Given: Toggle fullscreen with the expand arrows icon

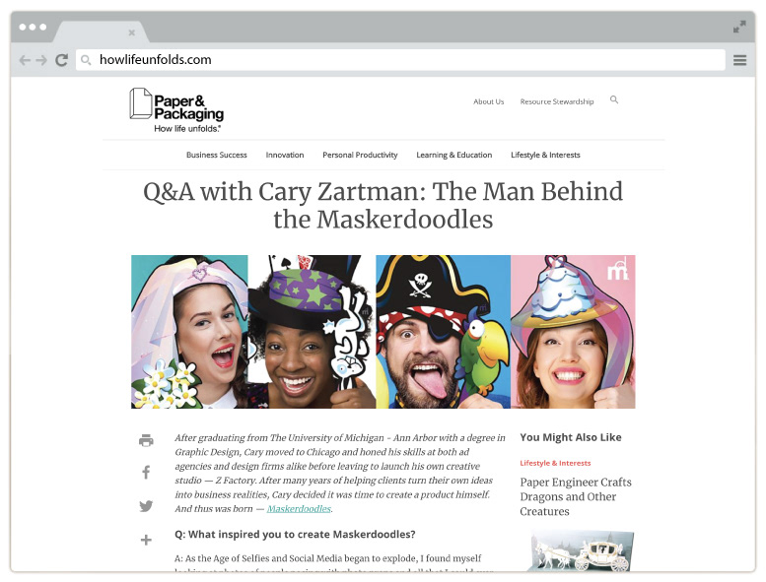Looking at the screenshot, I should pos(739,27).
